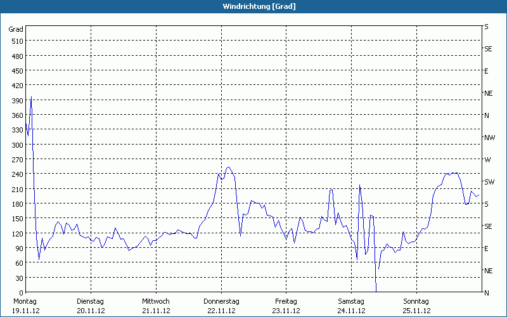Click the 210 value on the left axis

(x=18, y=189)
